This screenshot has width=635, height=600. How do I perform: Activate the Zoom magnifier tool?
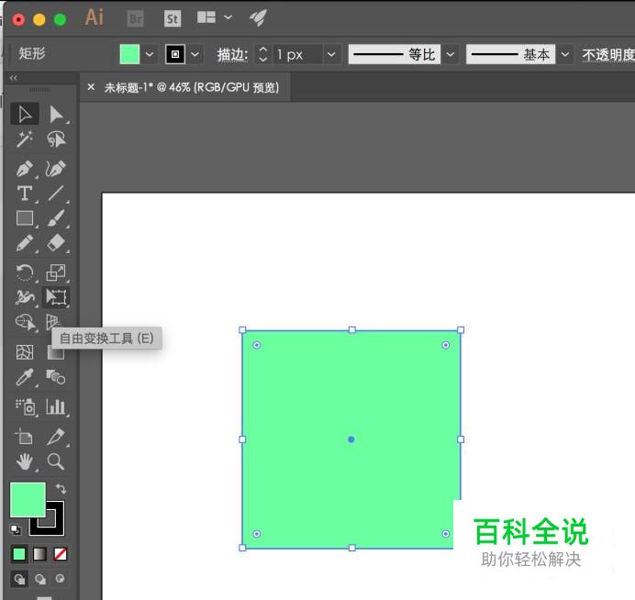[x=57, y=461]
